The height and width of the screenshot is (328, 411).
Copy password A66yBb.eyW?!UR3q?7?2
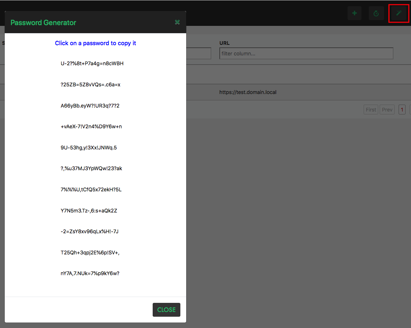90,106
